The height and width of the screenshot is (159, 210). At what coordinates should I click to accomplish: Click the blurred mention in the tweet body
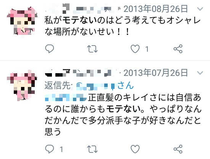point(66,97)
